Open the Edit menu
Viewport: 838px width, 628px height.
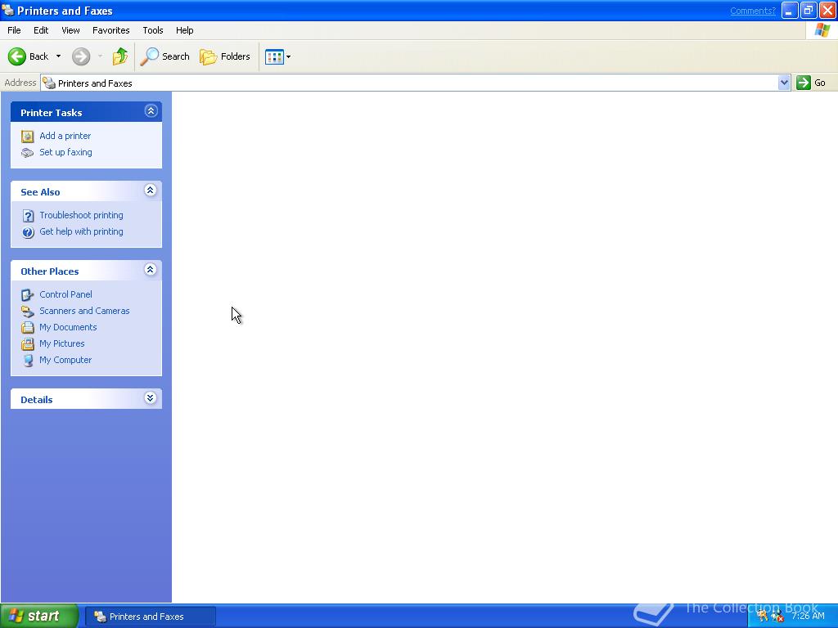tap(41, 30)
